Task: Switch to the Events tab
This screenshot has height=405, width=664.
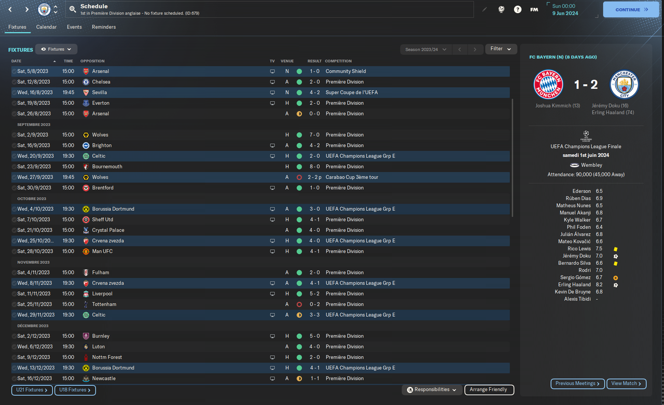Action: click(74, 27)
